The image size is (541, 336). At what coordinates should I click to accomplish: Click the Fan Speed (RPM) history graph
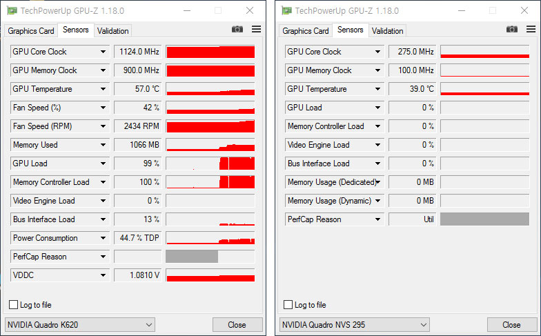click(x=210, y=126)
